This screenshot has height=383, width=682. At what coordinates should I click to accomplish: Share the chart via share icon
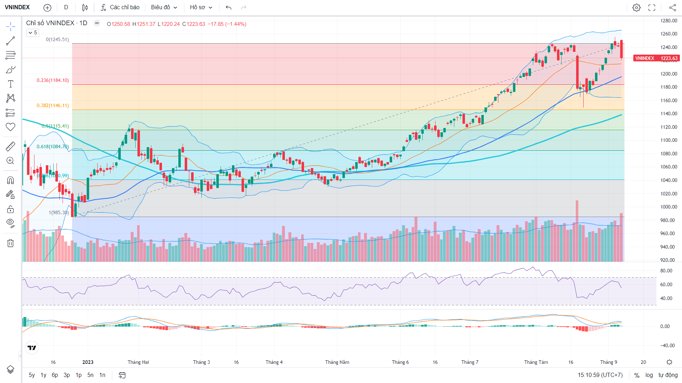point(672,7)
